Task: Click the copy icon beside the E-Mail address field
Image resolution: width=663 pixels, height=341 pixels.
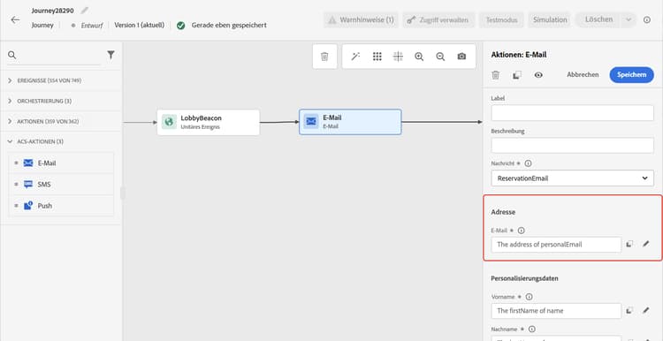Action: pyautogui.click(x=629, y=244)
